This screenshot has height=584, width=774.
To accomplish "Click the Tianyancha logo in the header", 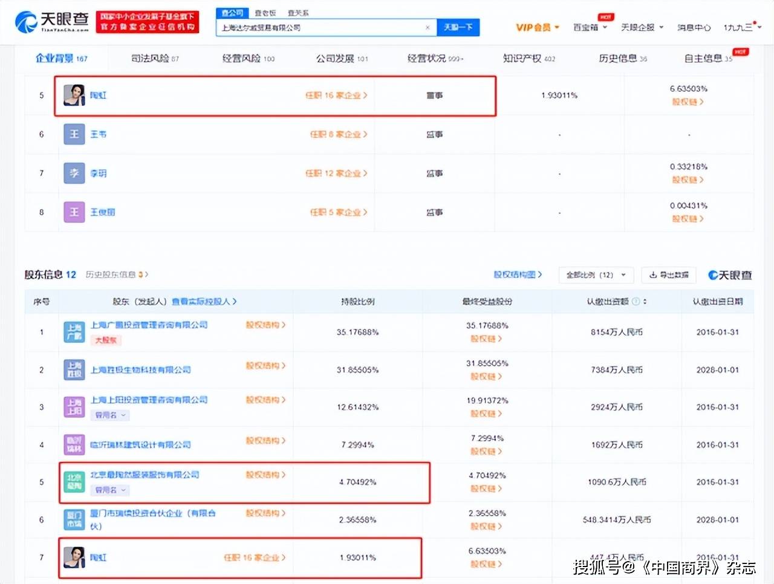I will pos(52,22).
